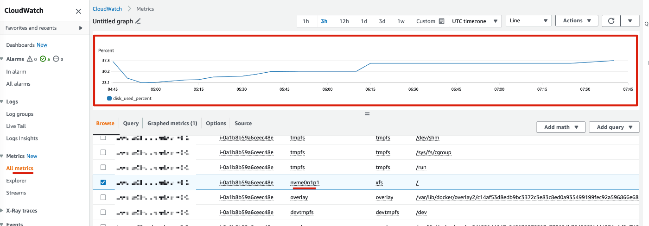Open metrics Explorer

16,181
